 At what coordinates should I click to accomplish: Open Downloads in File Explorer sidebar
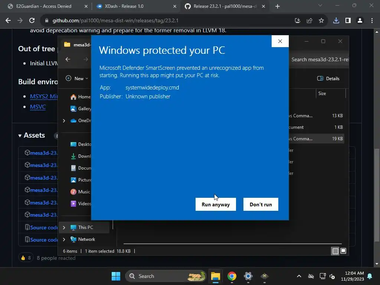click(81, 156)
